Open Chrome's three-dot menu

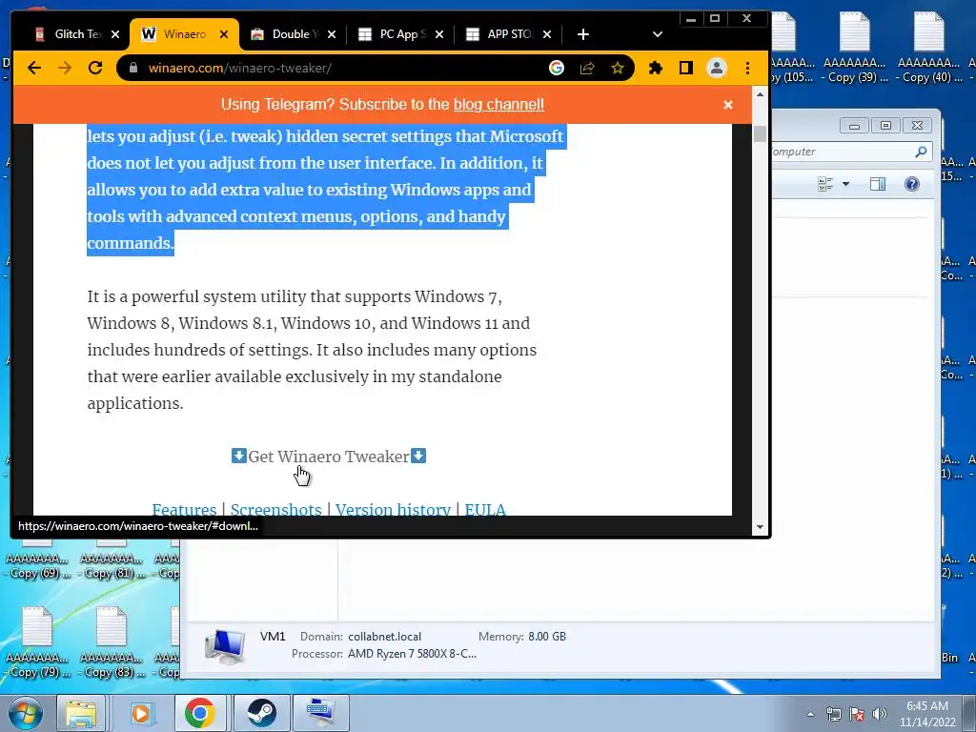coord(747,68)
